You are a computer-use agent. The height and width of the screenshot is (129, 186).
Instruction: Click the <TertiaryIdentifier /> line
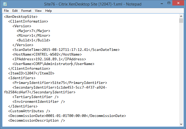[x=36, y=97]
